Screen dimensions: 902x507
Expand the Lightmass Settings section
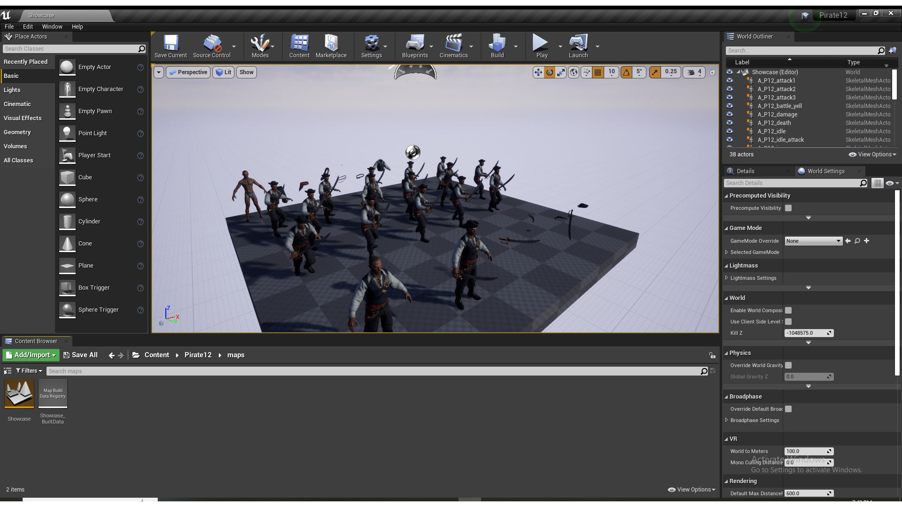[727, 278]
